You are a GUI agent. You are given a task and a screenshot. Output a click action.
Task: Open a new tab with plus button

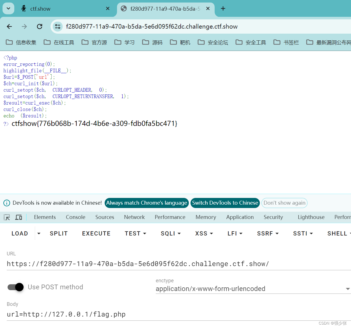223,8
